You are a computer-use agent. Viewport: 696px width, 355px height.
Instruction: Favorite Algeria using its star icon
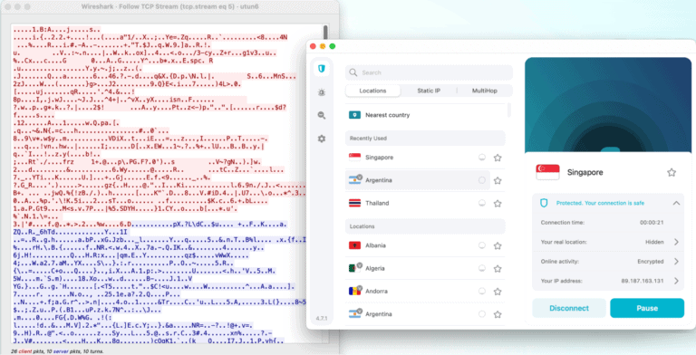pyautogui.click(x=498, y=268)
